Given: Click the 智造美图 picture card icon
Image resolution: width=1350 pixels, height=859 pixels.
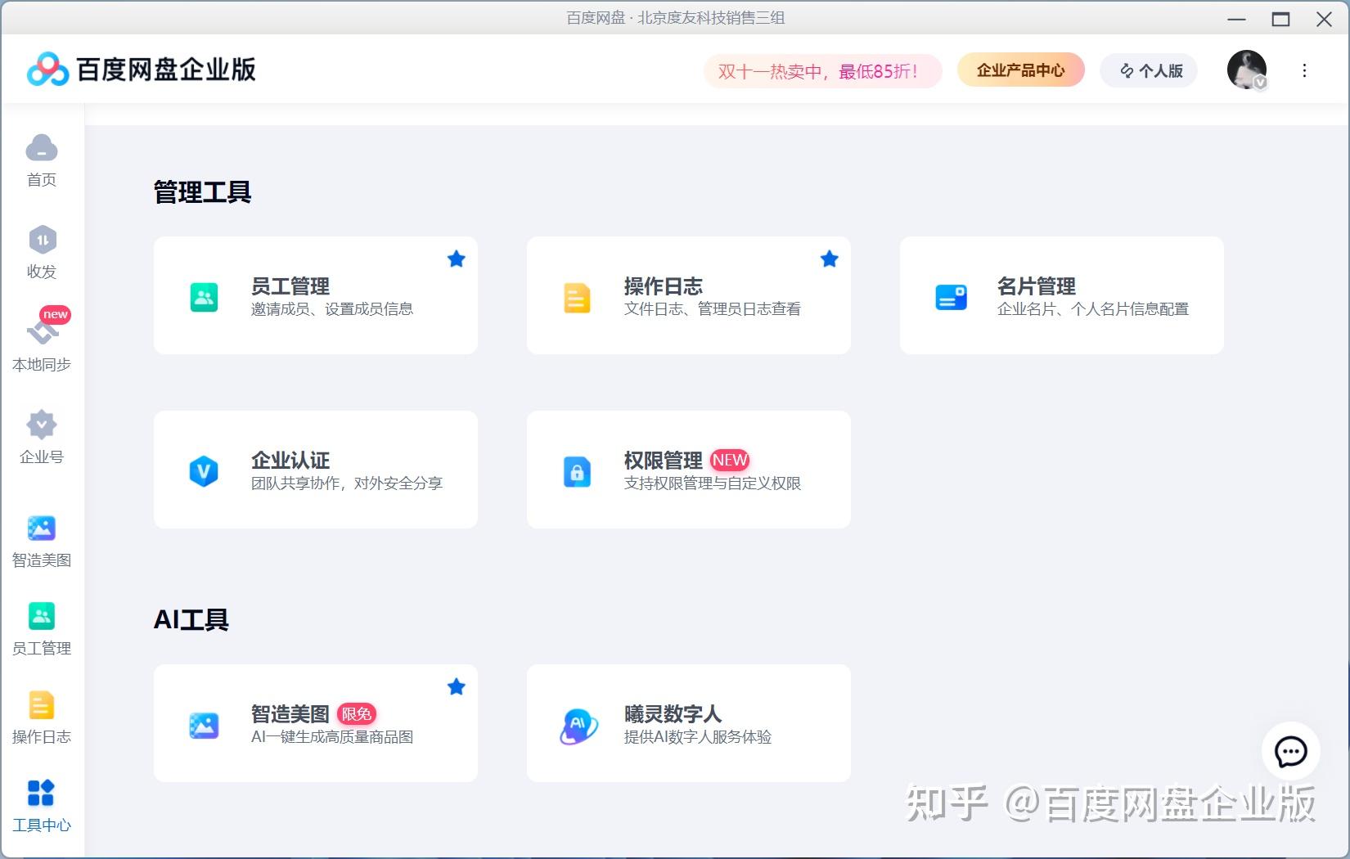Looking at the screenshot, I should tap(204, 725).
